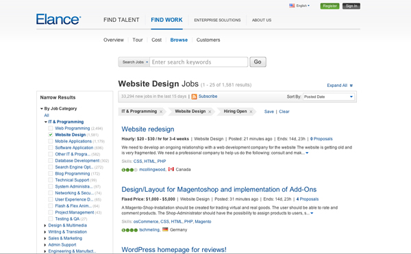Click the Subscribe link
This screenshot has width=411, height=254.
pos(208,97)
